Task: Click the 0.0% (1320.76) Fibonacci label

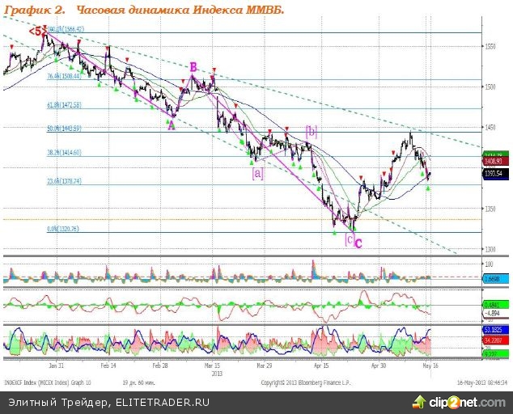Action: [63, 229]
